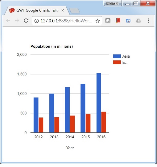This screenshot has width=157, height=167.
Task: Click the 2016 axis label
Action: tap(101, 137)
